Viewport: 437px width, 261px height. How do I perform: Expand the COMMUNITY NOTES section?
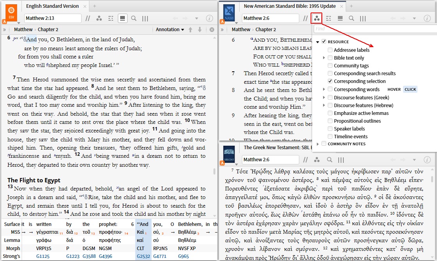click(x=318, y=144)
